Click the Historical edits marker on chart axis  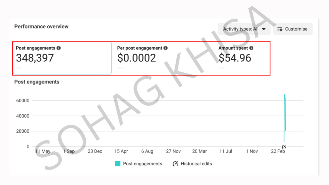[284, 146]
